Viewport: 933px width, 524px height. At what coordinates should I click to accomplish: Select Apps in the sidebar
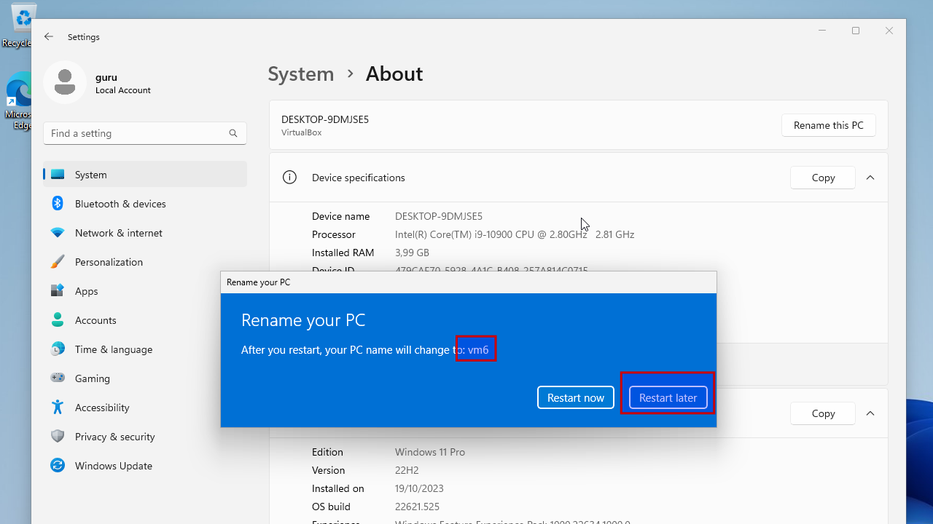coord(145,291)
